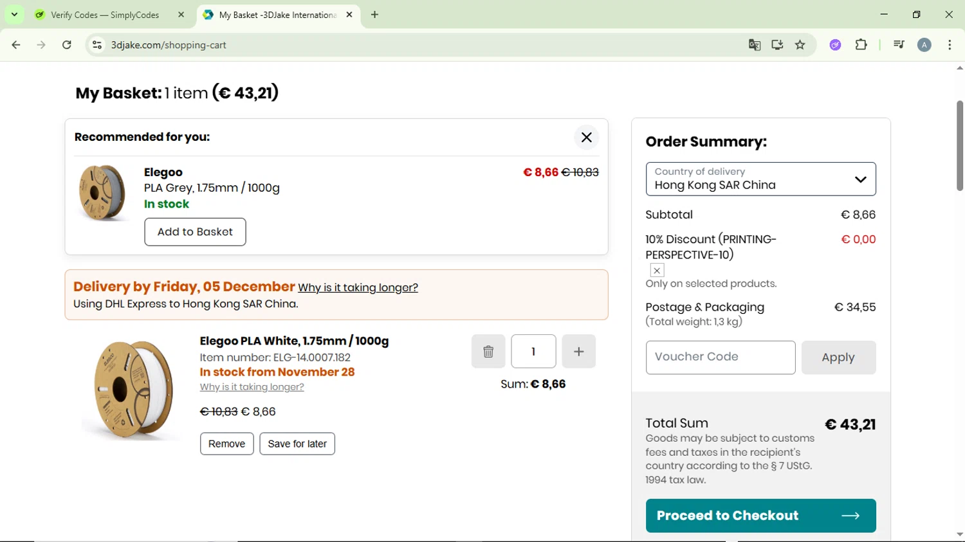Screen dimensions: 965x542
Task: Close the My Basket 3DJake tab
Action: [349, 15]
